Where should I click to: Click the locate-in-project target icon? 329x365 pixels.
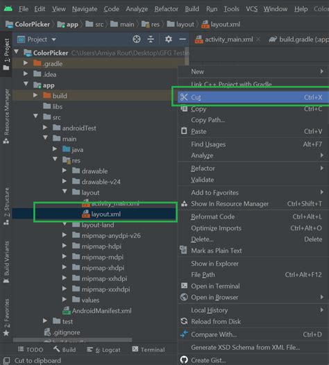pyautogui.click(x=137, y=39)
